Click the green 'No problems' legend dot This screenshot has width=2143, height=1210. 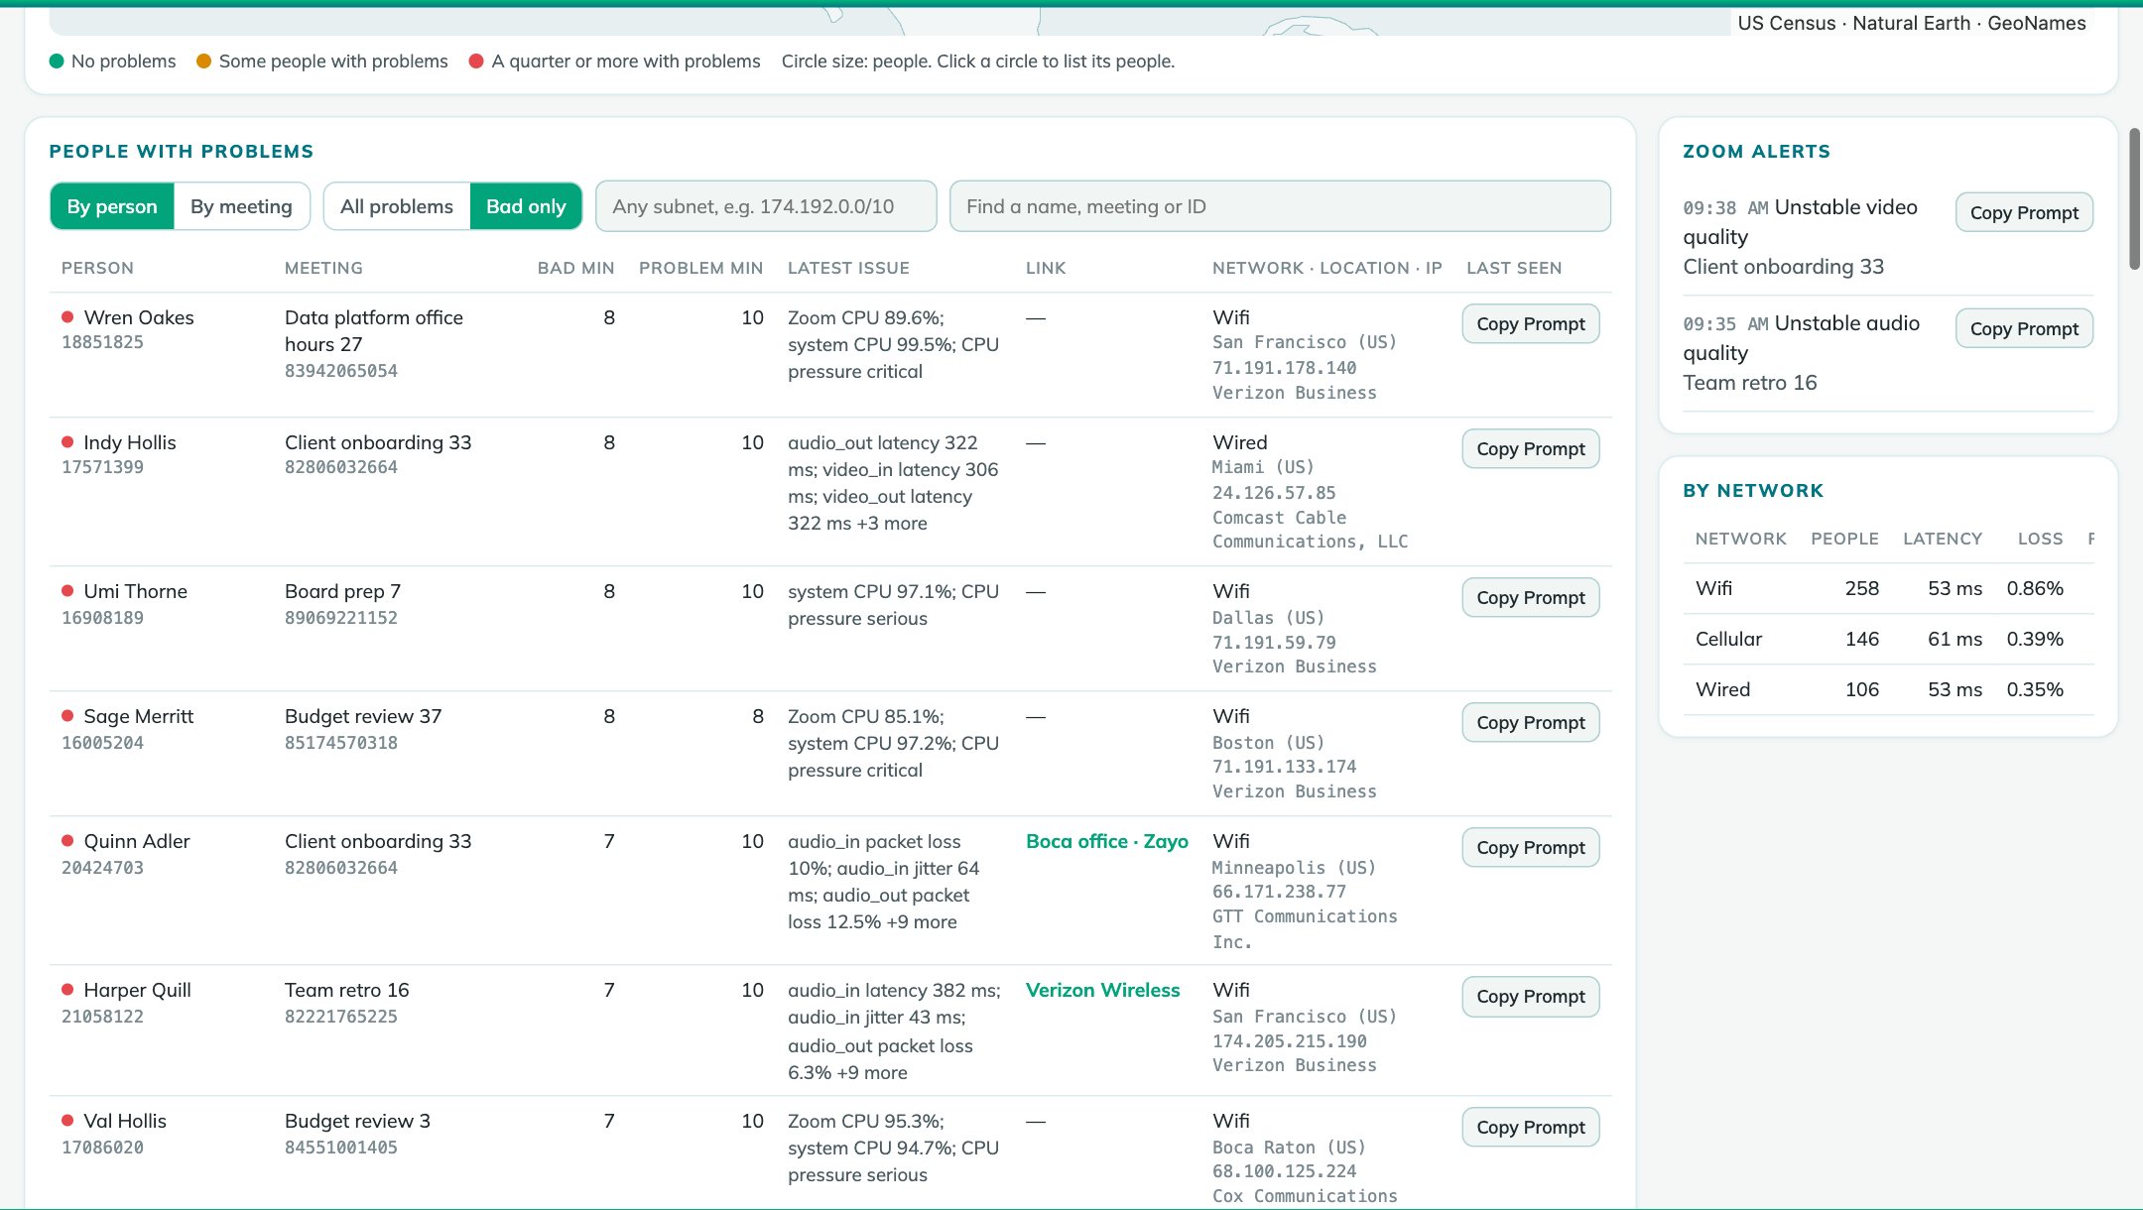tap(57, 61)
